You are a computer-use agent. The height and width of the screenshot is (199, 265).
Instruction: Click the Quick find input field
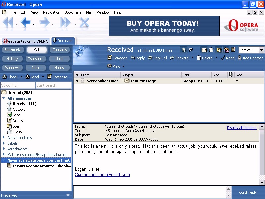pos(18,85)
